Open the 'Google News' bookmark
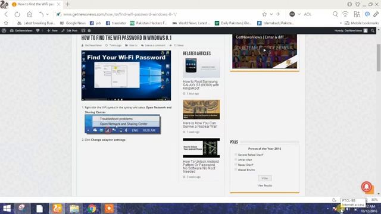The width and height of the screenshot is (381, 214). [73, 23]
